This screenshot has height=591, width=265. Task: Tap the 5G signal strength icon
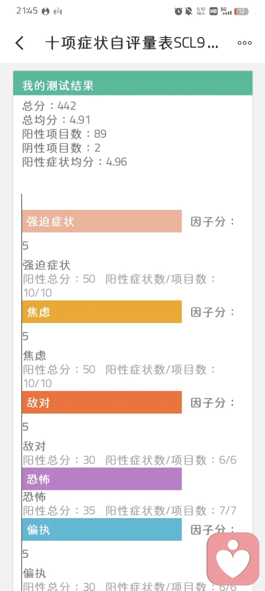point(226,11)
